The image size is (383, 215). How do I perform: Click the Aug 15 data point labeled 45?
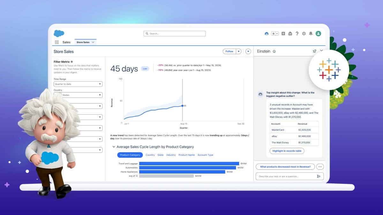(182, 106)
